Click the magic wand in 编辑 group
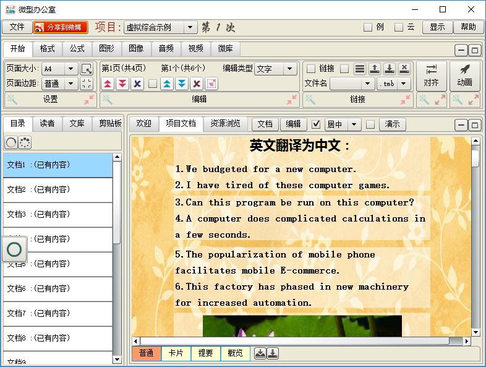This screenshot has width=486, height=367. pos(108,100)
